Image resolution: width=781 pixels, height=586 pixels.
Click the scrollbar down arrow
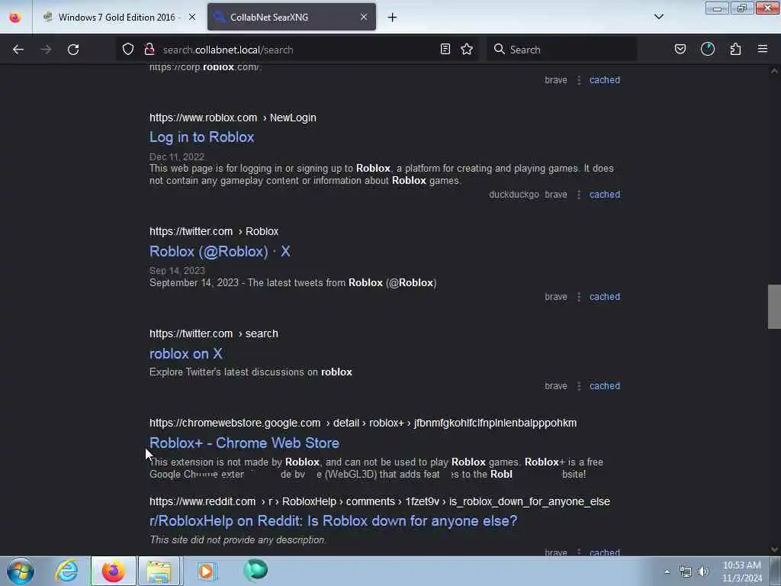point(774,549)
